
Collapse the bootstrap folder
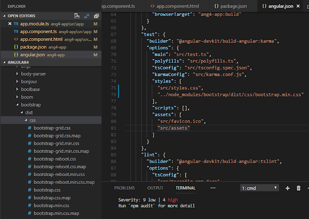[17, 105]
